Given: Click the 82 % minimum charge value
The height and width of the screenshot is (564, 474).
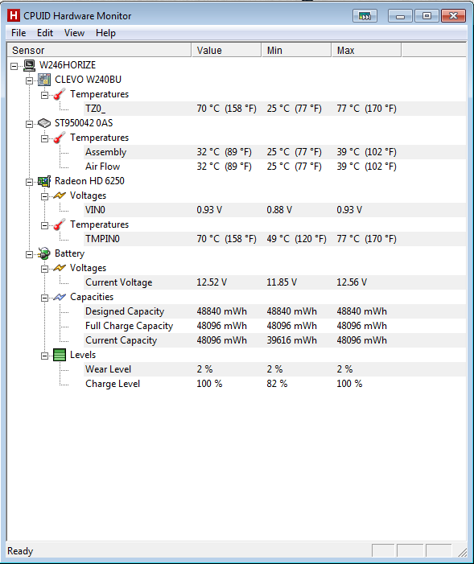Looking at the screenshot, I should tap(277, 384).
